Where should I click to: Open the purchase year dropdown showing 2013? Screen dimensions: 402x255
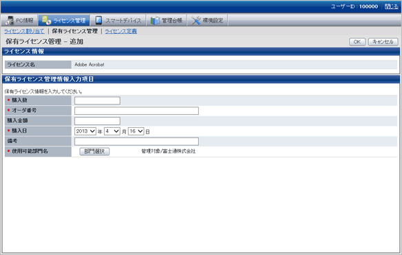pyautogui.click(x=85, y=131)
